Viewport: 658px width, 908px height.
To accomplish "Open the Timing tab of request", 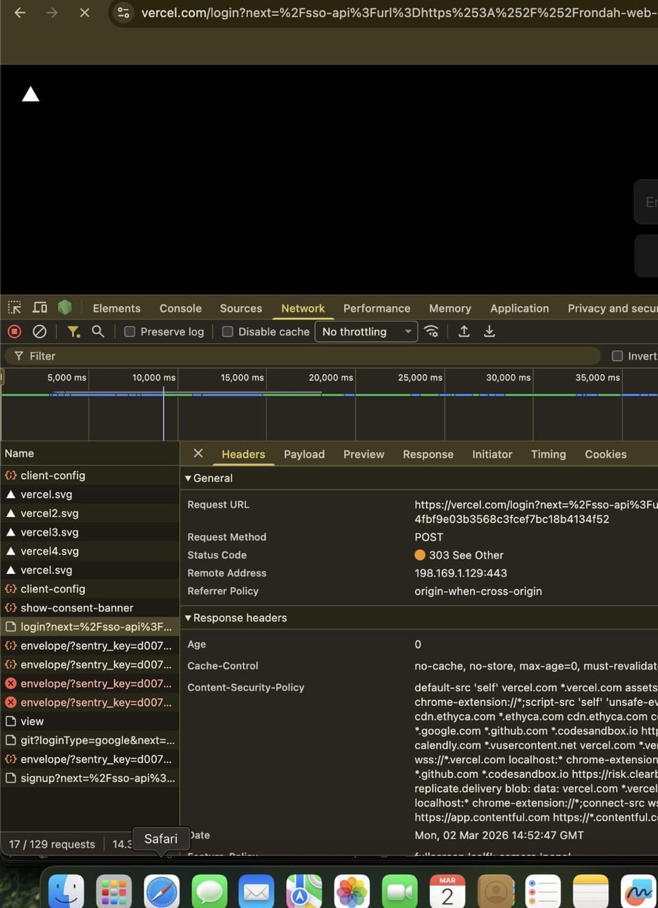I will [548, 454].
